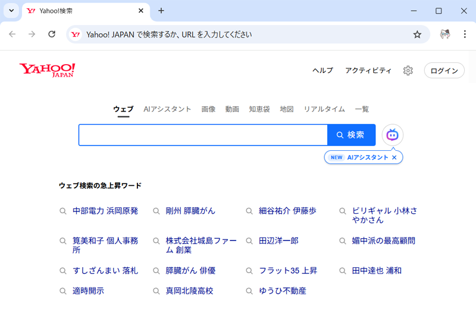This screenshot has height=310, width=476.
Task: Open Chrome three-dot menu
Action: (465, 34)
